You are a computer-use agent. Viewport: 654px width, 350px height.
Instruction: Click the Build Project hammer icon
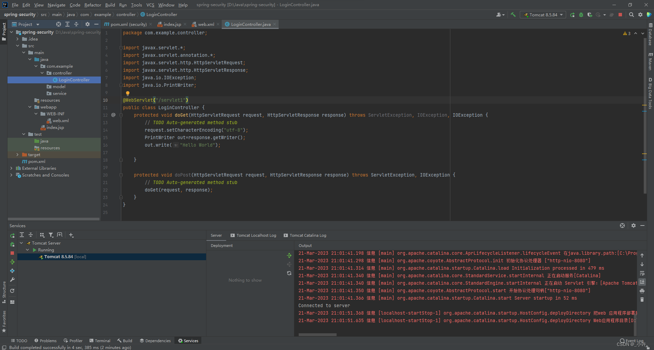click(513, 15)
